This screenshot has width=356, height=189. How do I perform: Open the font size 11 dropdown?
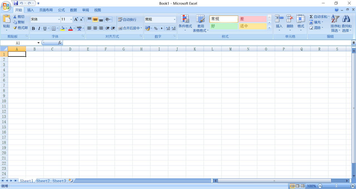[71, 19]
